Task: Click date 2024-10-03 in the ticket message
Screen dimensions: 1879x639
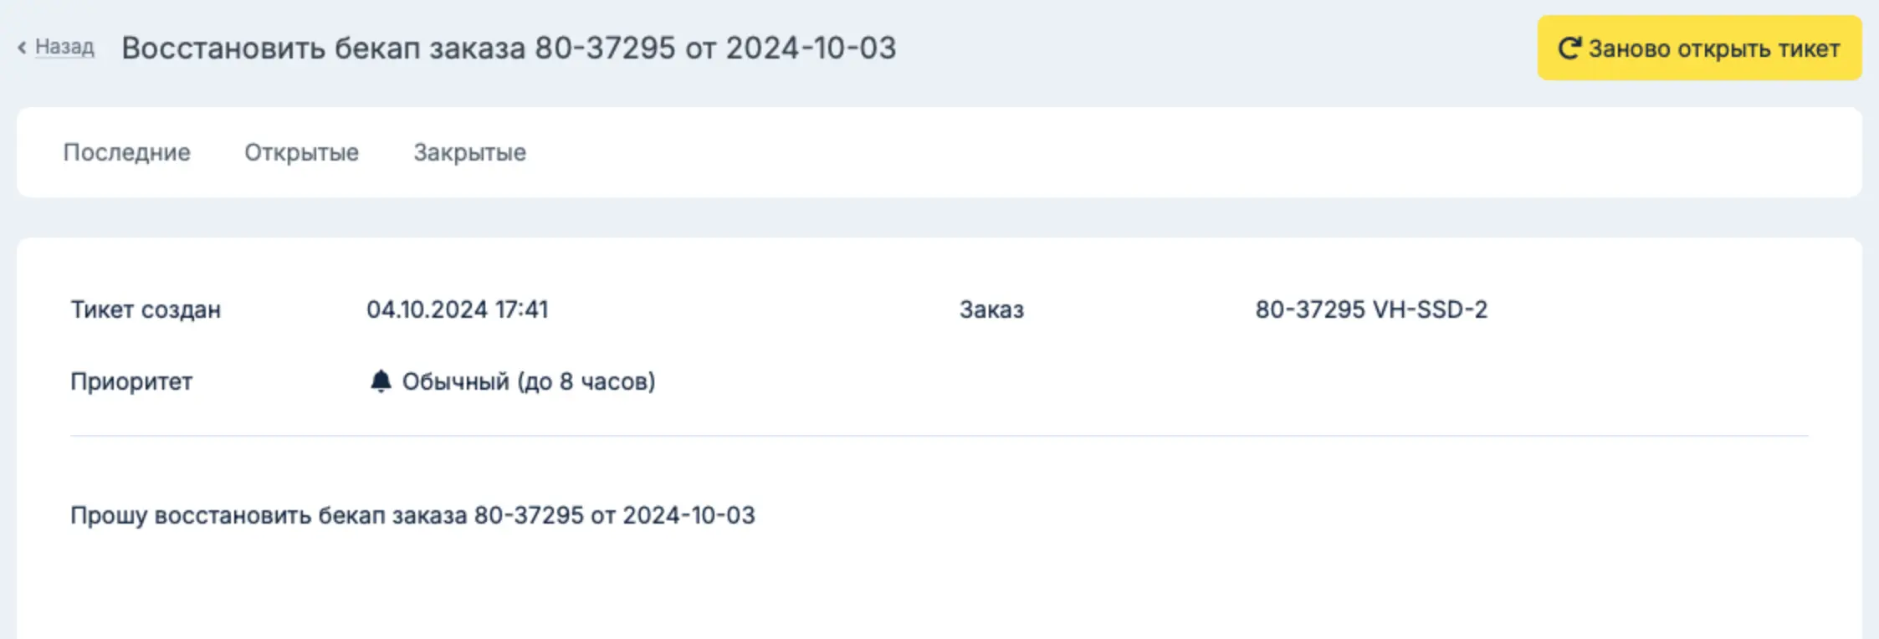Action: tap(689, 515)
